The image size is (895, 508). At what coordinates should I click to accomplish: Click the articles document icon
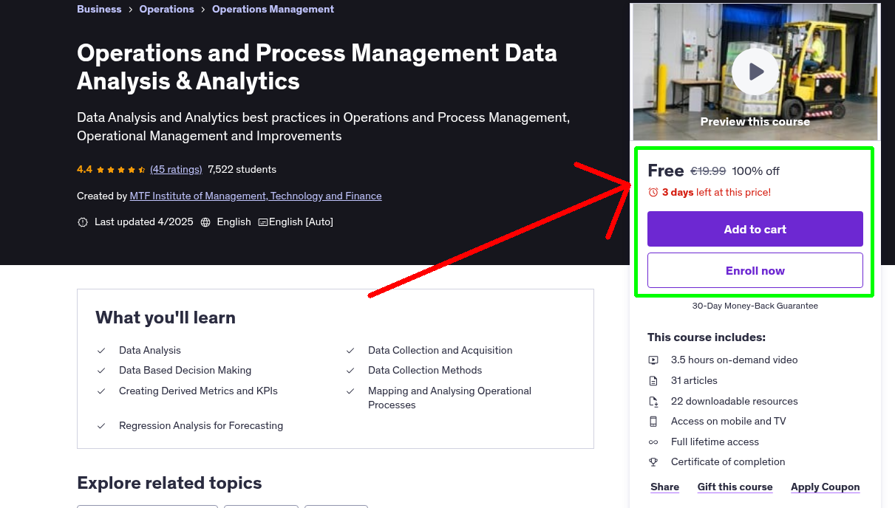(653, 381)
